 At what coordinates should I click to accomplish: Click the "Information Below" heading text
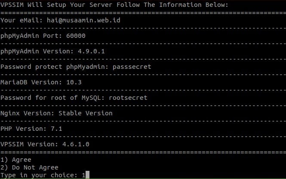(x=194, y=5)
